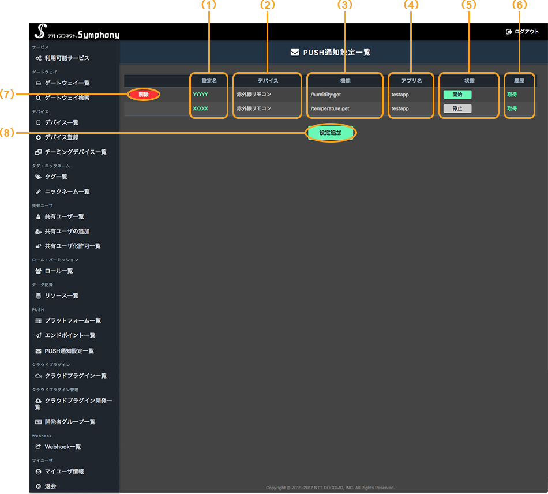Open エンドポイント一覧 in the sidebar

(x=70, y=335)
